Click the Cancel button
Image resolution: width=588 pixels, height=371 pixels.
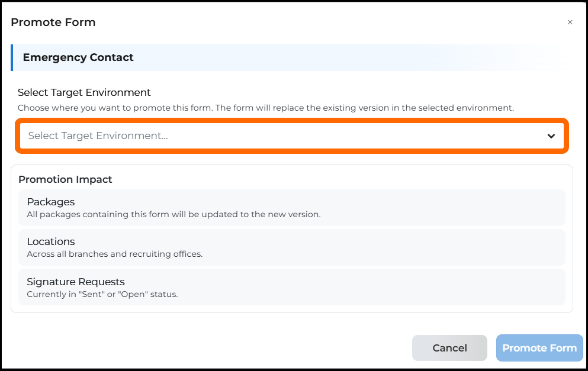click(x=449, y=348)
